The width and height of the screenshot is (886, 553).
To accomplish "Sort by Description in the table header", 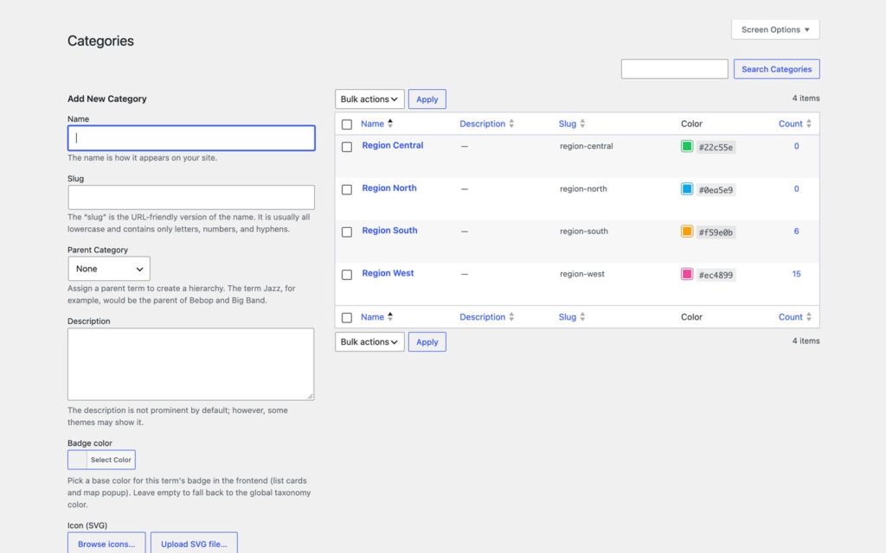I will 486,124.
